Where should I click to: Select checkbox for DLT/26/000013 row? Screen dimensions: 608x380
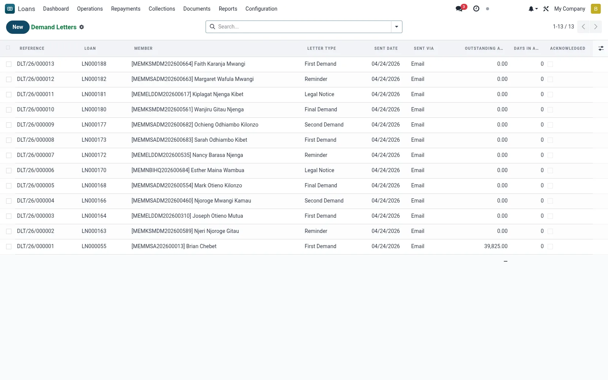click(x=9, y=64)
